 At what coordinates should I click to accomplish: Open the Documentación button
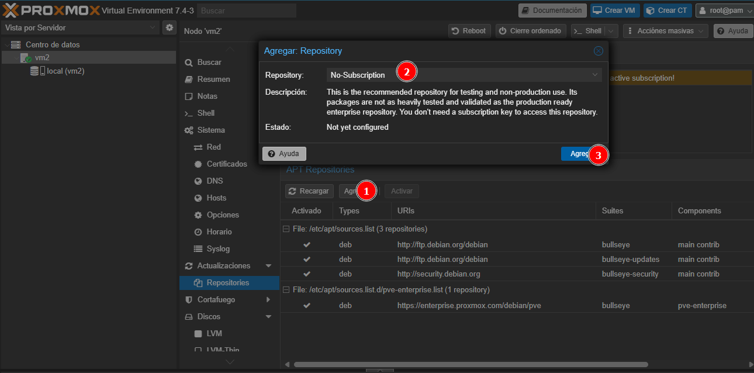(x=552, y=11)
